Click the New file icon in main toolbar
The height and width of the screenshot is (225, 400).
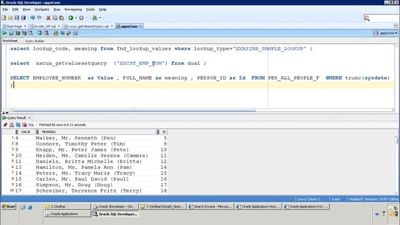(x=4, y=18)
